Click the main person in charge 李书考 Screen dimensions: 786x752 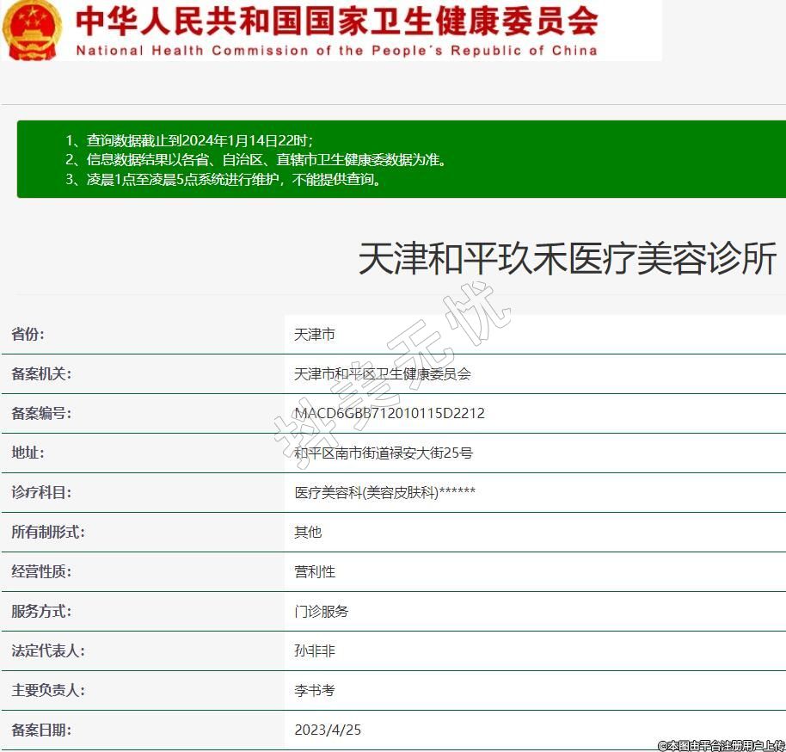[x=315, y=690]
